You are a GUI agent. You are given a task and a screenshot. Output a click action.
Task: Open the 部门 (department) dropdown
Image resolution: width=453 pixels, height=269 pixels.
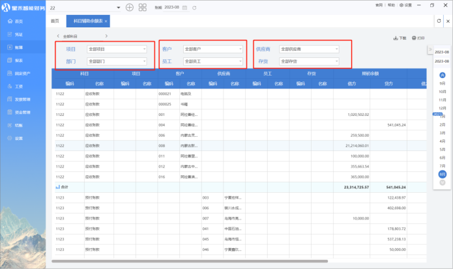click(x=117, y=61)
